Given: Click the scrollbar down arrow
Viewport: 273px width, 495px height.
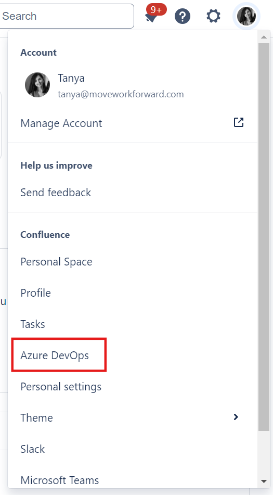Looking at the screenshot, I should 264,481.
